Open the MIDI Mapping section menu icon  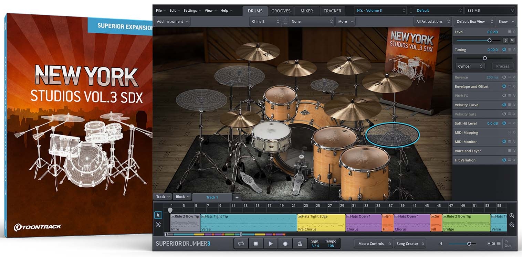pos(509,132)
